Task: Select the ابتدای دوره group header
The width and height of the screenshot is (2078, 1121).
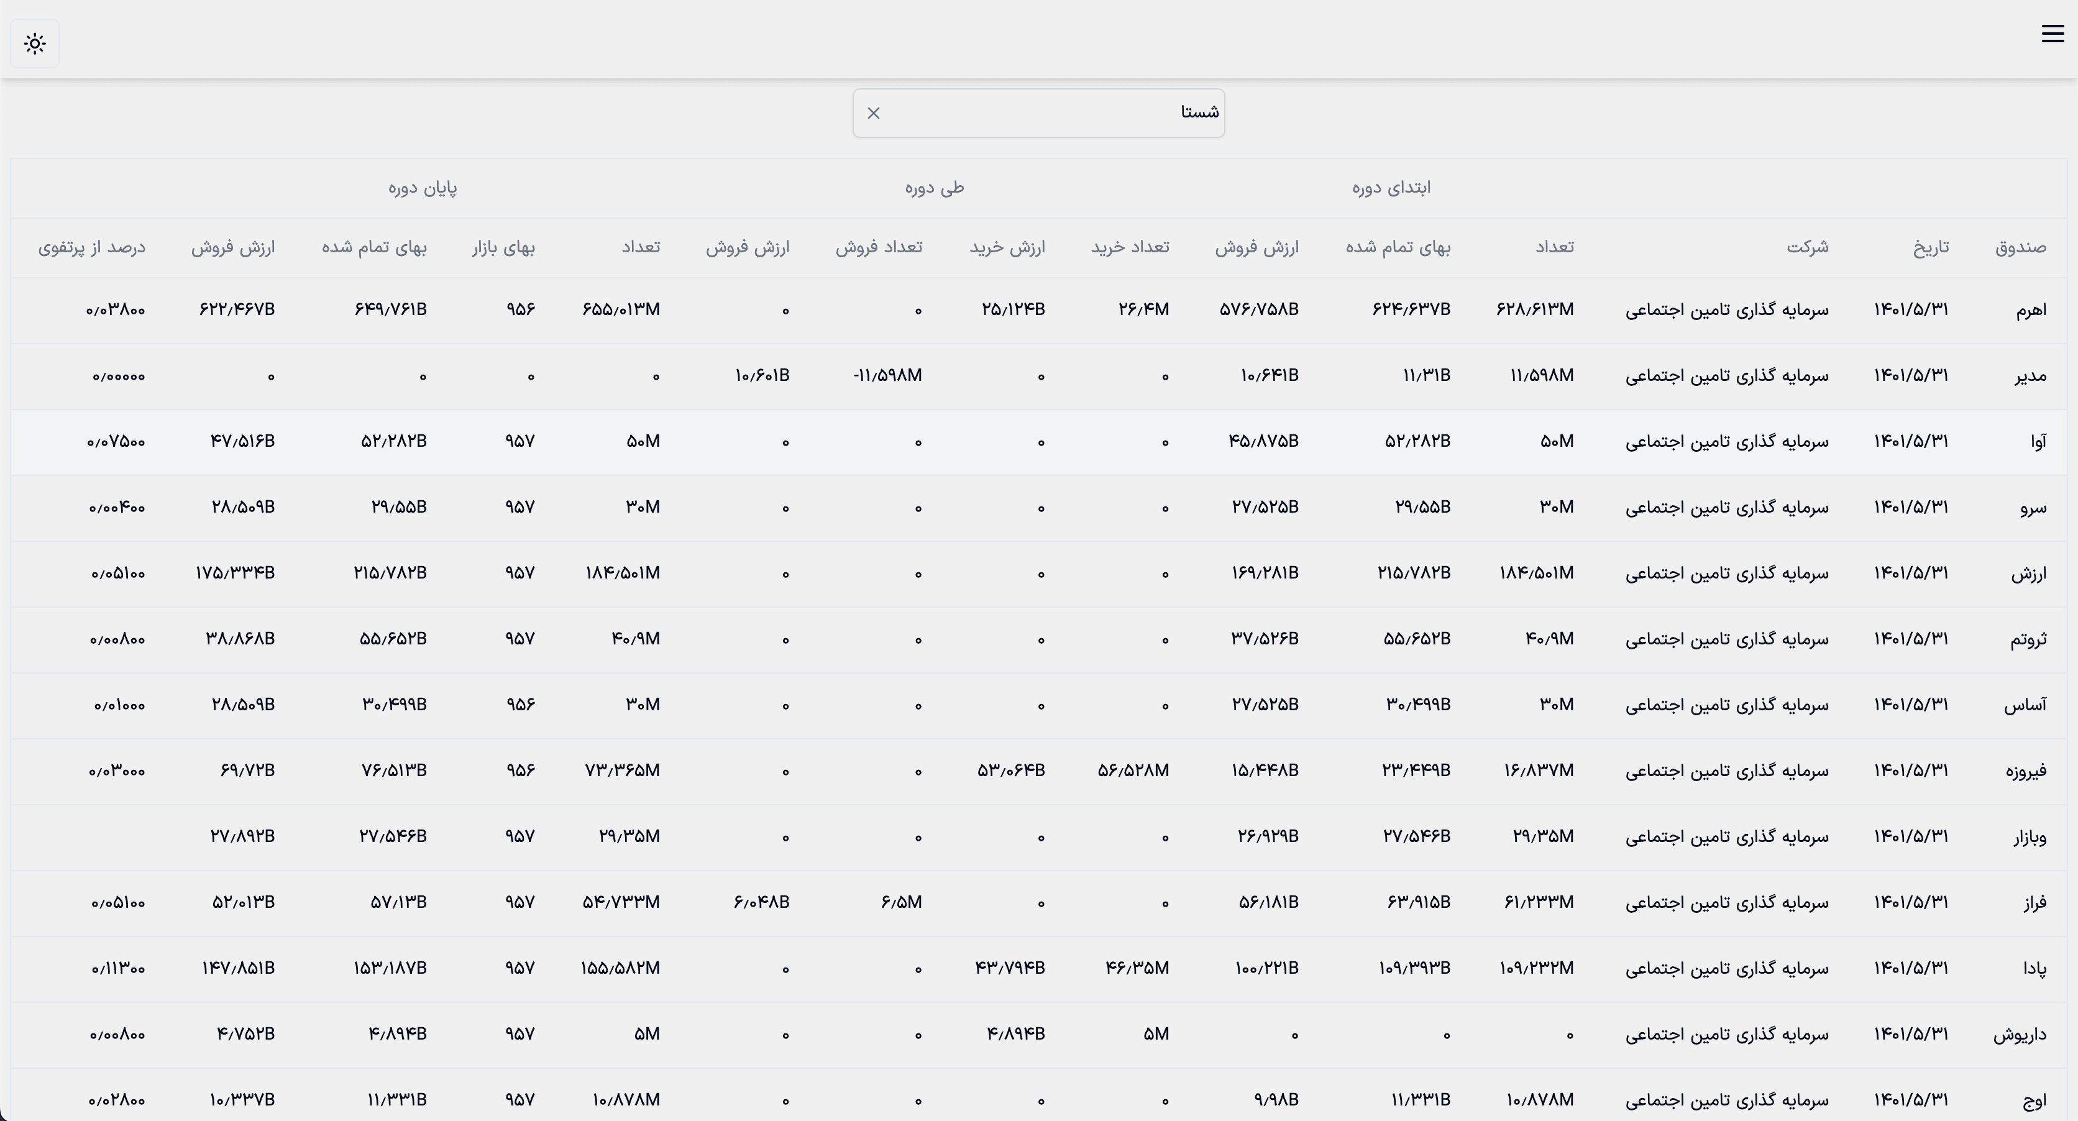Action: pos(1391,188)
